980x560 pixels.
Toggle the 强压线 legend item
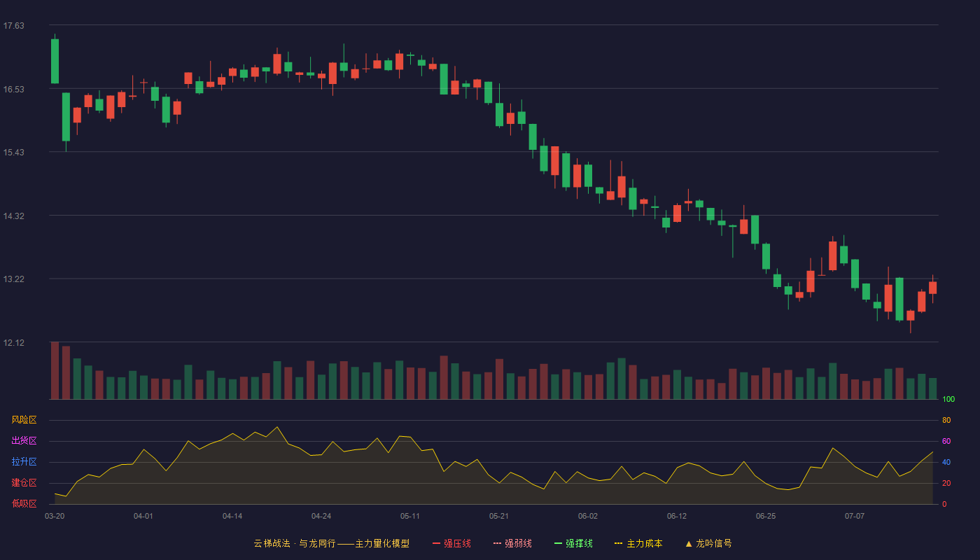[x=451, y=543]
